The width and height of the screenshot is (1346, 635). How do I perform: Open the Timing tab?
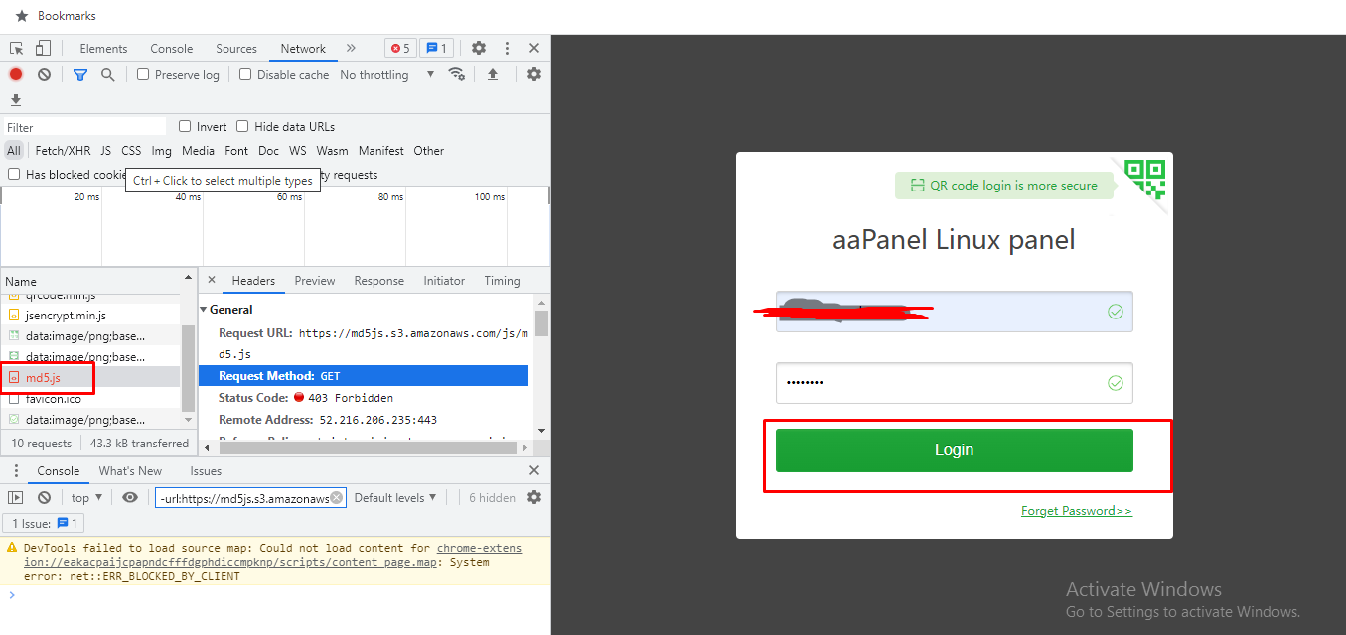[x=502, y=281]
